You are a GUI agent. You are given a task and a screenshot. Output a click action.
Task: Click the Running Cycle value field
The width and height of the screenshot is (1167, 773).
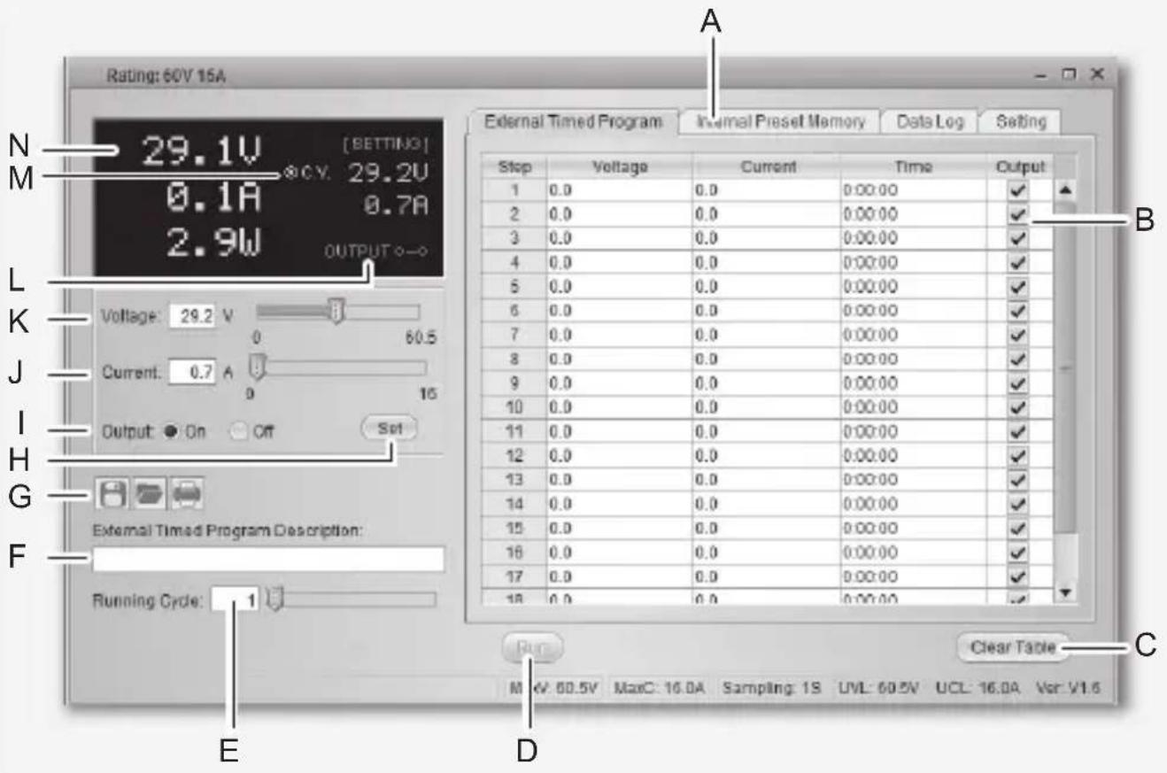[236, 601]
